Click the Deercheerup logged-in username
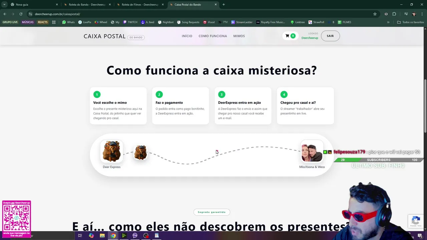 coord(310,38)
